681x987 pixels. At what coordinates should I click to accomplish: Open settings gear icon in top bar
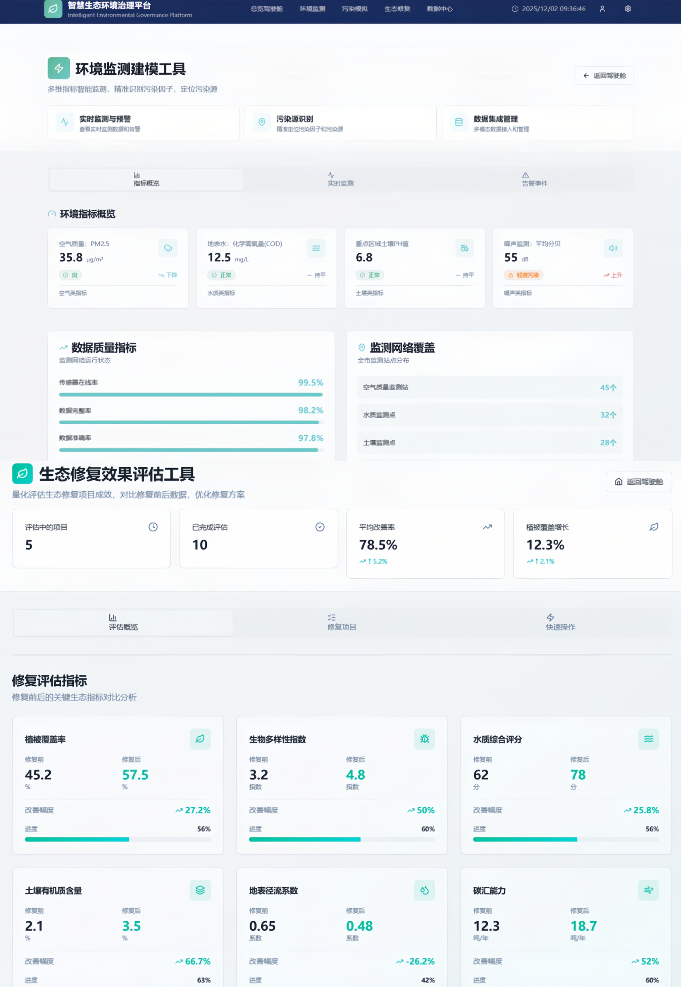[628, 9]
